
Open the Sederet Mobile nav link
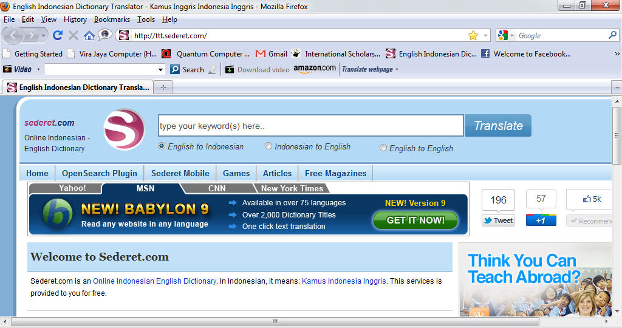pyautogui.click(x=180, y=173)
